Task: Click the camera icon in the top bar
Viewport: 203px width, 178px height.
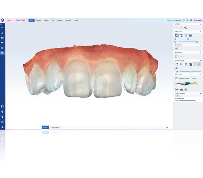Action: (187, 20)
